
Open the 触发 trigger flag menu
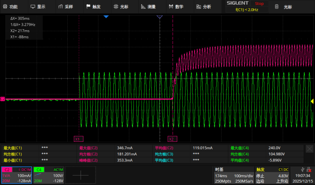93,7
